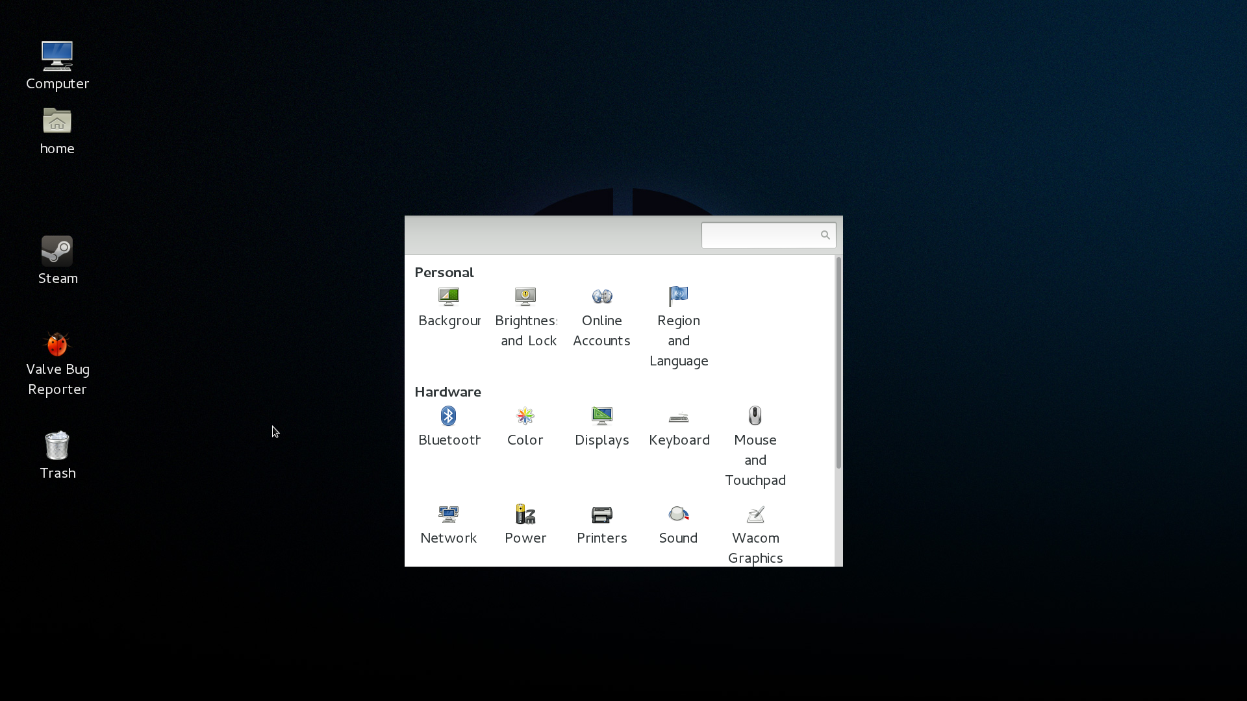
Task: Select the Trash desktop icon
Action: [57, 447]
